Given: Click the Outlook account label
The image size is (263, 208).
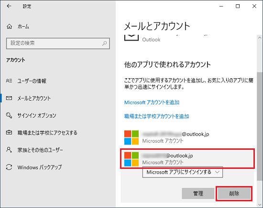Looking at the screenshot, I should [x=151, y=40].
